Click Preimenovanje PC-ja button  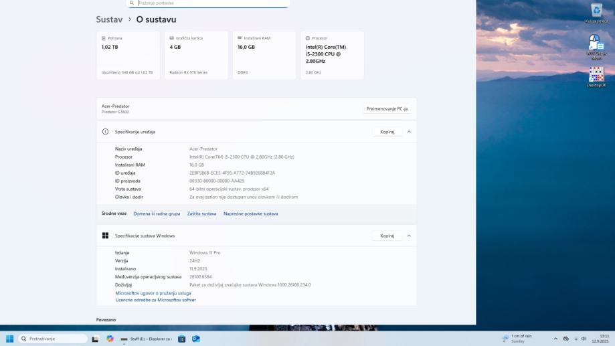click(x=387, y=108)
